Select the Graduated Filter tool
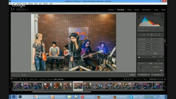Screen dimensions: 176x99 coord(152,35)
